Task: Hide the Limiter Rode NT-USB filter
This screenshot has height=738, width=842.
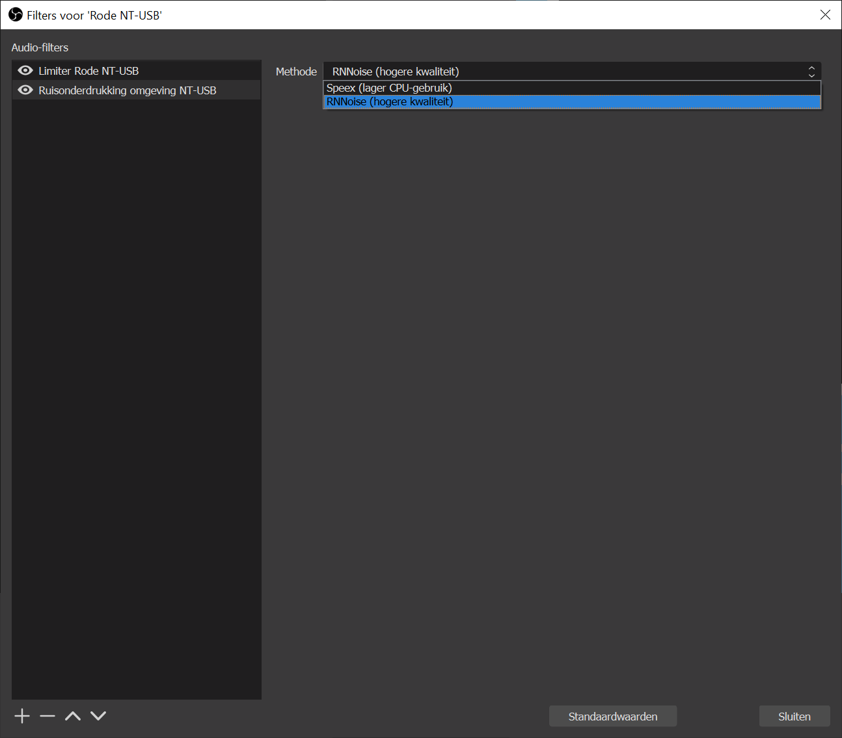Action: point(25,71)
